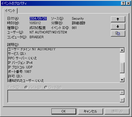Click the computer name BRAIGER
The width and height of the screenshot is (132, 117).
tap(37, 37)
